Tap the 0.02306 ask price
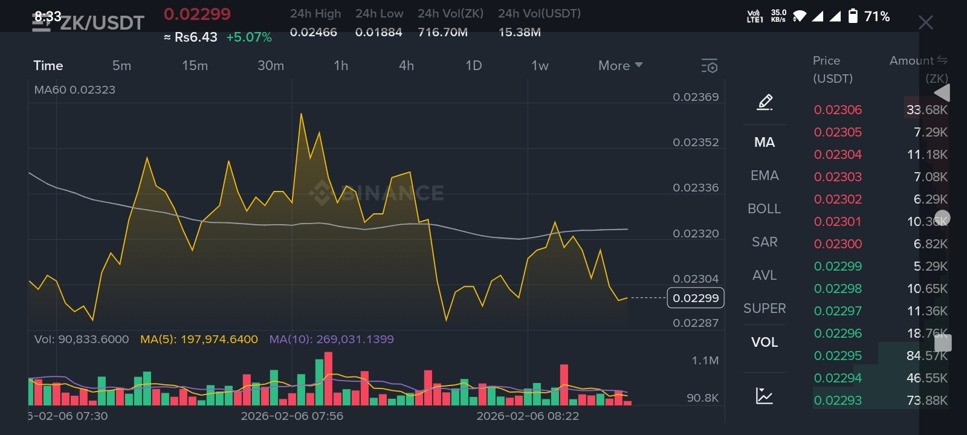The image size is (967, 435). pos(838,110)
